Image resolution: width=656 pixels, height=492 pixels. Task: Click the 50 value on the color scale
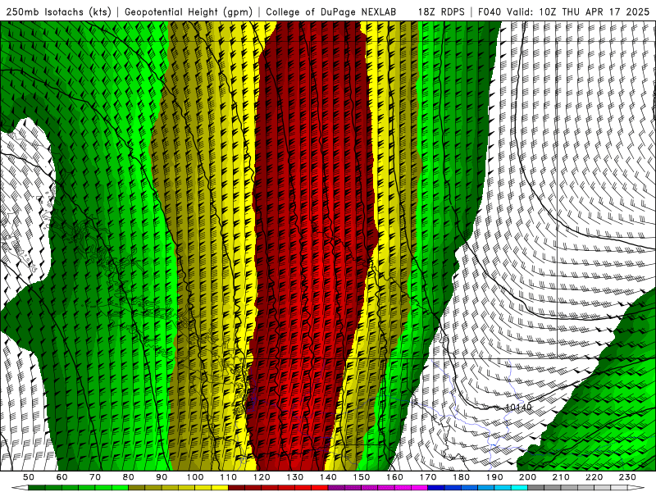coord(29,477)
